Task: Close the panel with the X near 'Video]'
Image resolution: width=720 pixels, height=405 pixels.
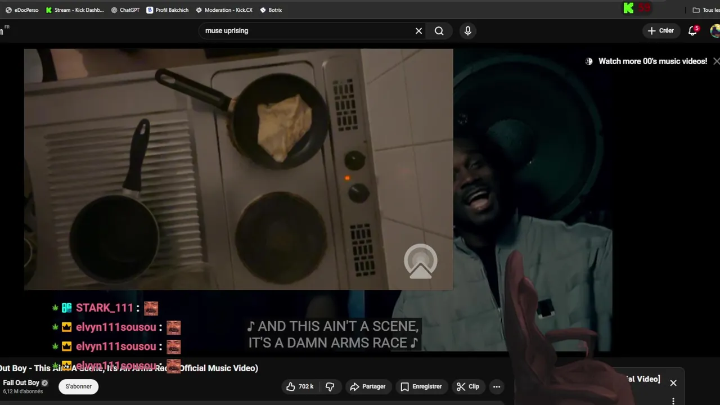Action: point(673,383)
